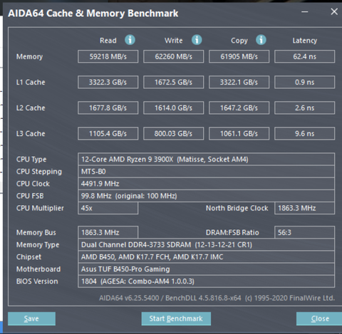Close the window with the X icon
Viewport: 342px width, 334px height.
(334, 11)
